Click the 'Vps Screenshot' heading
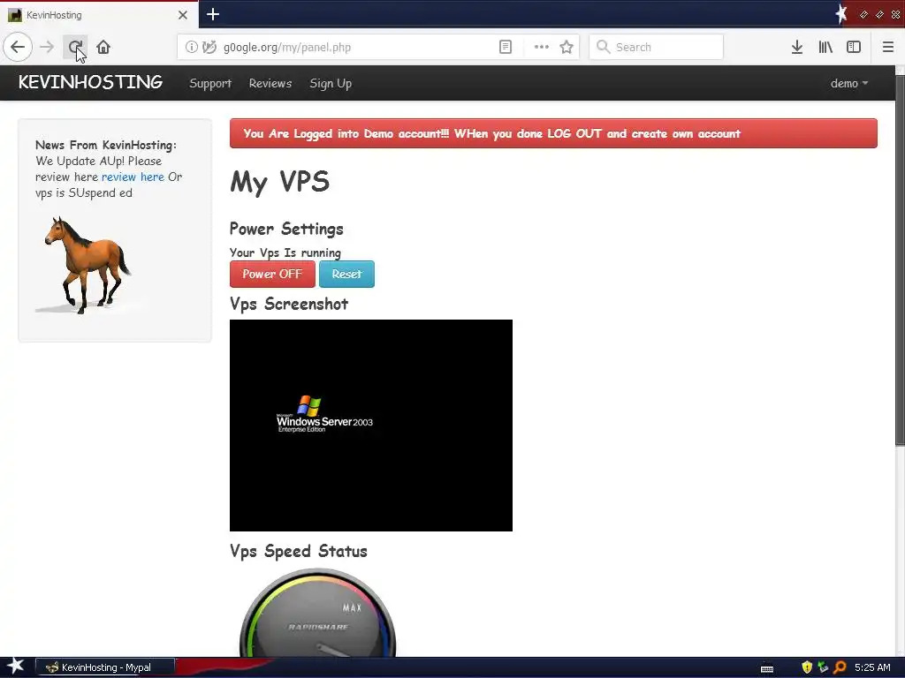The height and width of the screenshot is (678, 905). point(289,304)
